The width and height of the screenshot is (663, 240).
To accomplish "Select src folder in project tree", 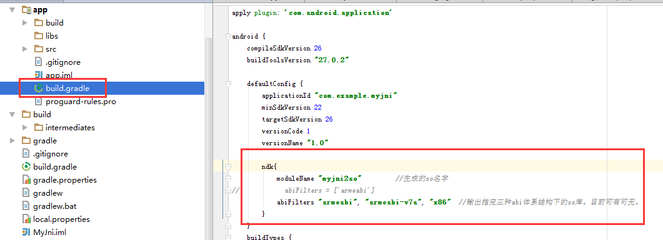I will point(51,49).
